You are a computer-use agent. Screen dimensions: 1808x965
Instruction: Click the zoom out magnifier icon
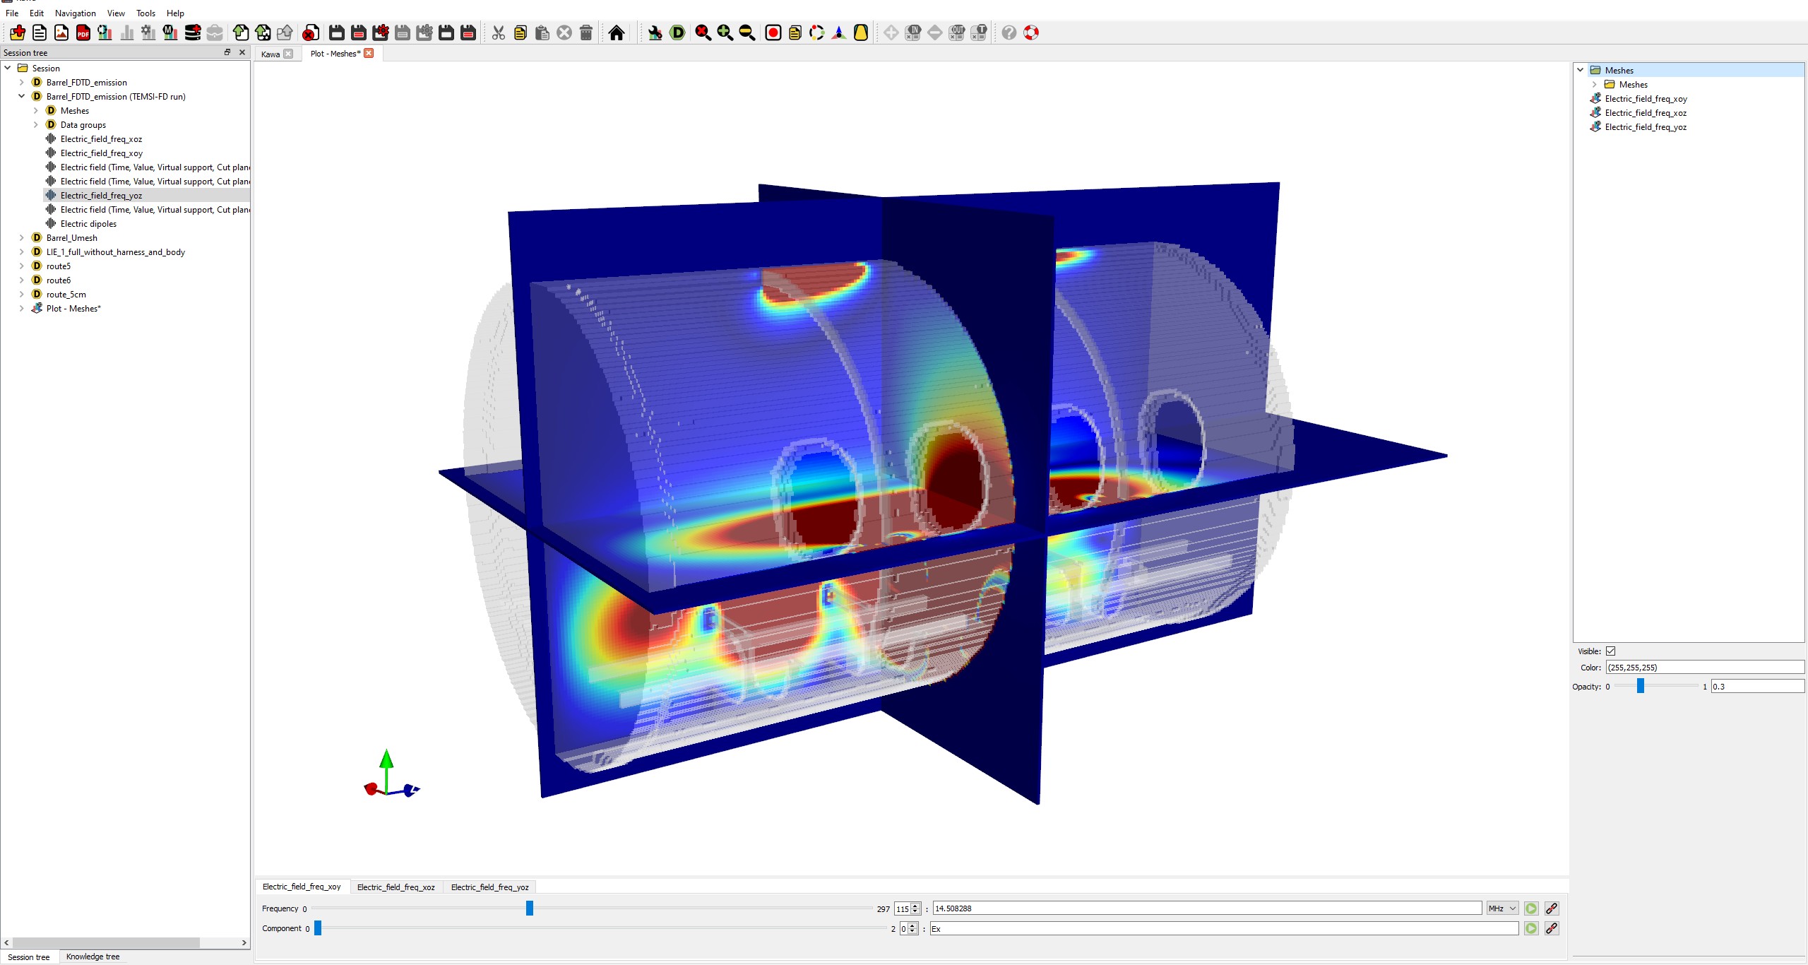click(x=747, y=32)
